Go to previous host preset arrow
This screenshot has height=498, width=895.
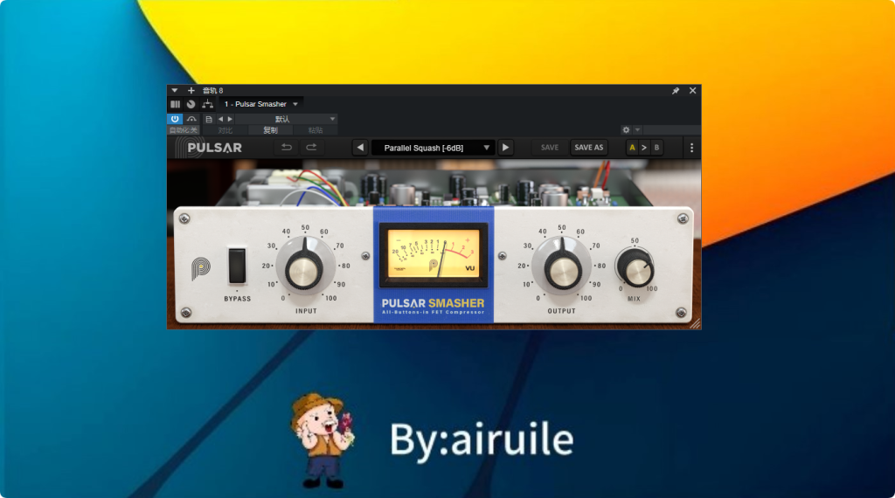click(221, 119)
